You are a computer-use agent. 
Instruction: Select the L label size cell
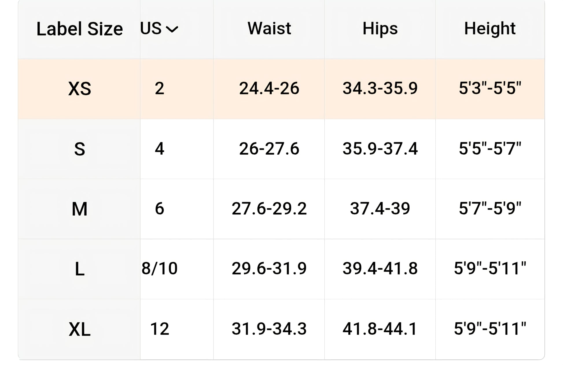pyautogui.click(x=80, y=269)
